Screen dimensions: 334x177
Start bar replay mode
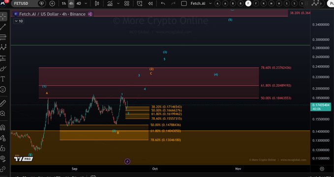(x=151, y=3)
